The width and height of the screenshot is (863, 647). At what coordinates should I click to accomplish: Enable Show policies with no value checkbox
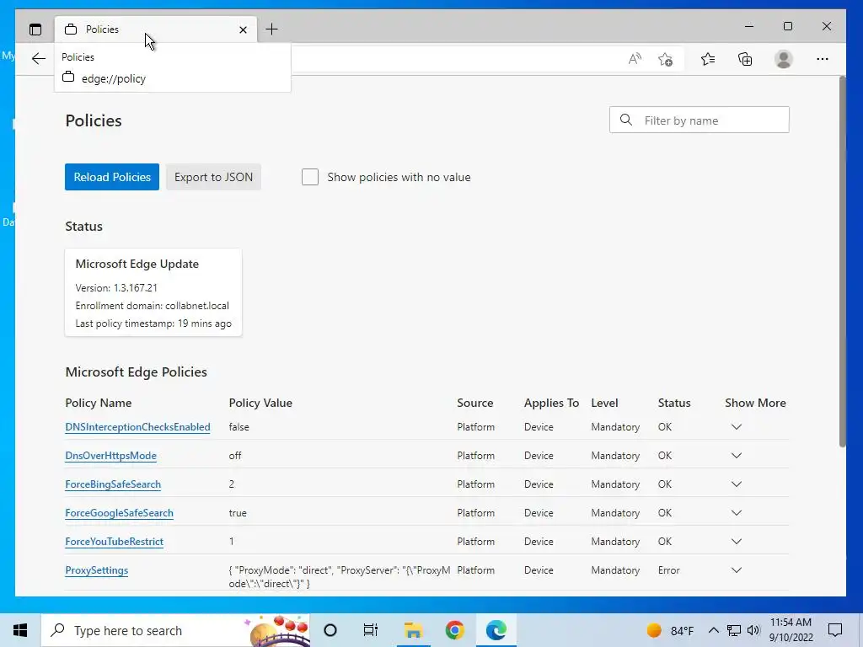point(310,177)
